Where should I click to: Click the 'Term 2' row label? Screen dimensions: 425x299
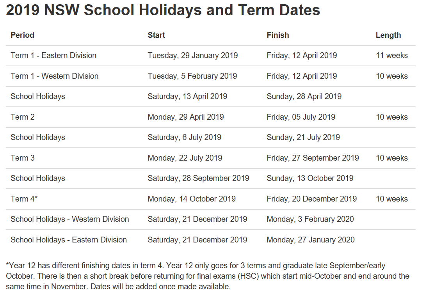[23, 117]
